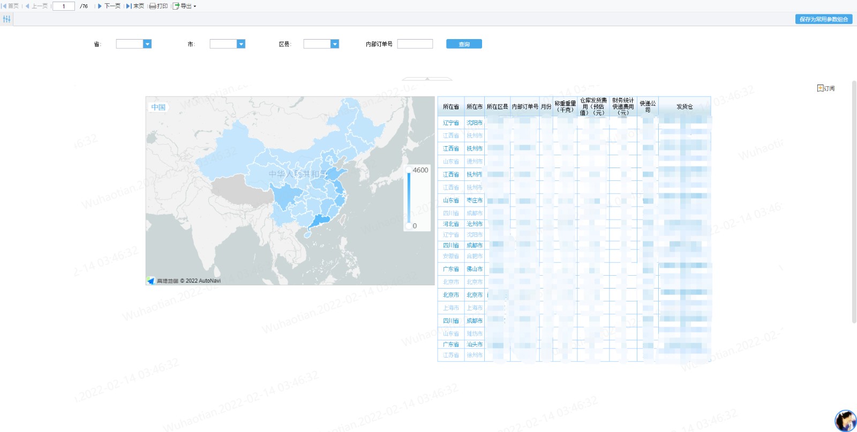857x432 pixels.
Task: Click the 查询 query button
Action: [x=464, y=44]
